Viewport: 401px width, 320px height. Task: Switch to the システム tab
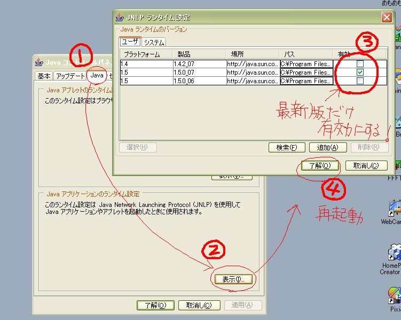[x=154, y=42]
